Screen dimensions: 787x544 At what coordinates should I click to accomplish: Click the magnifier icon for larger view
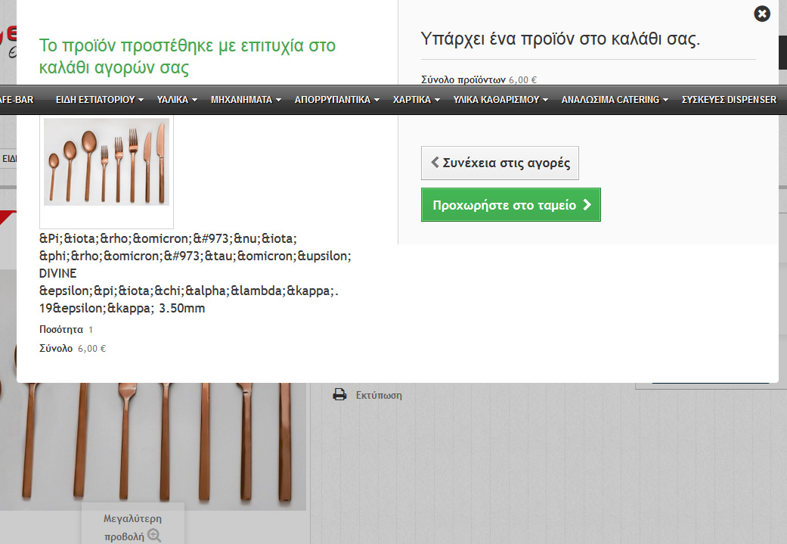tap(154, 536)
